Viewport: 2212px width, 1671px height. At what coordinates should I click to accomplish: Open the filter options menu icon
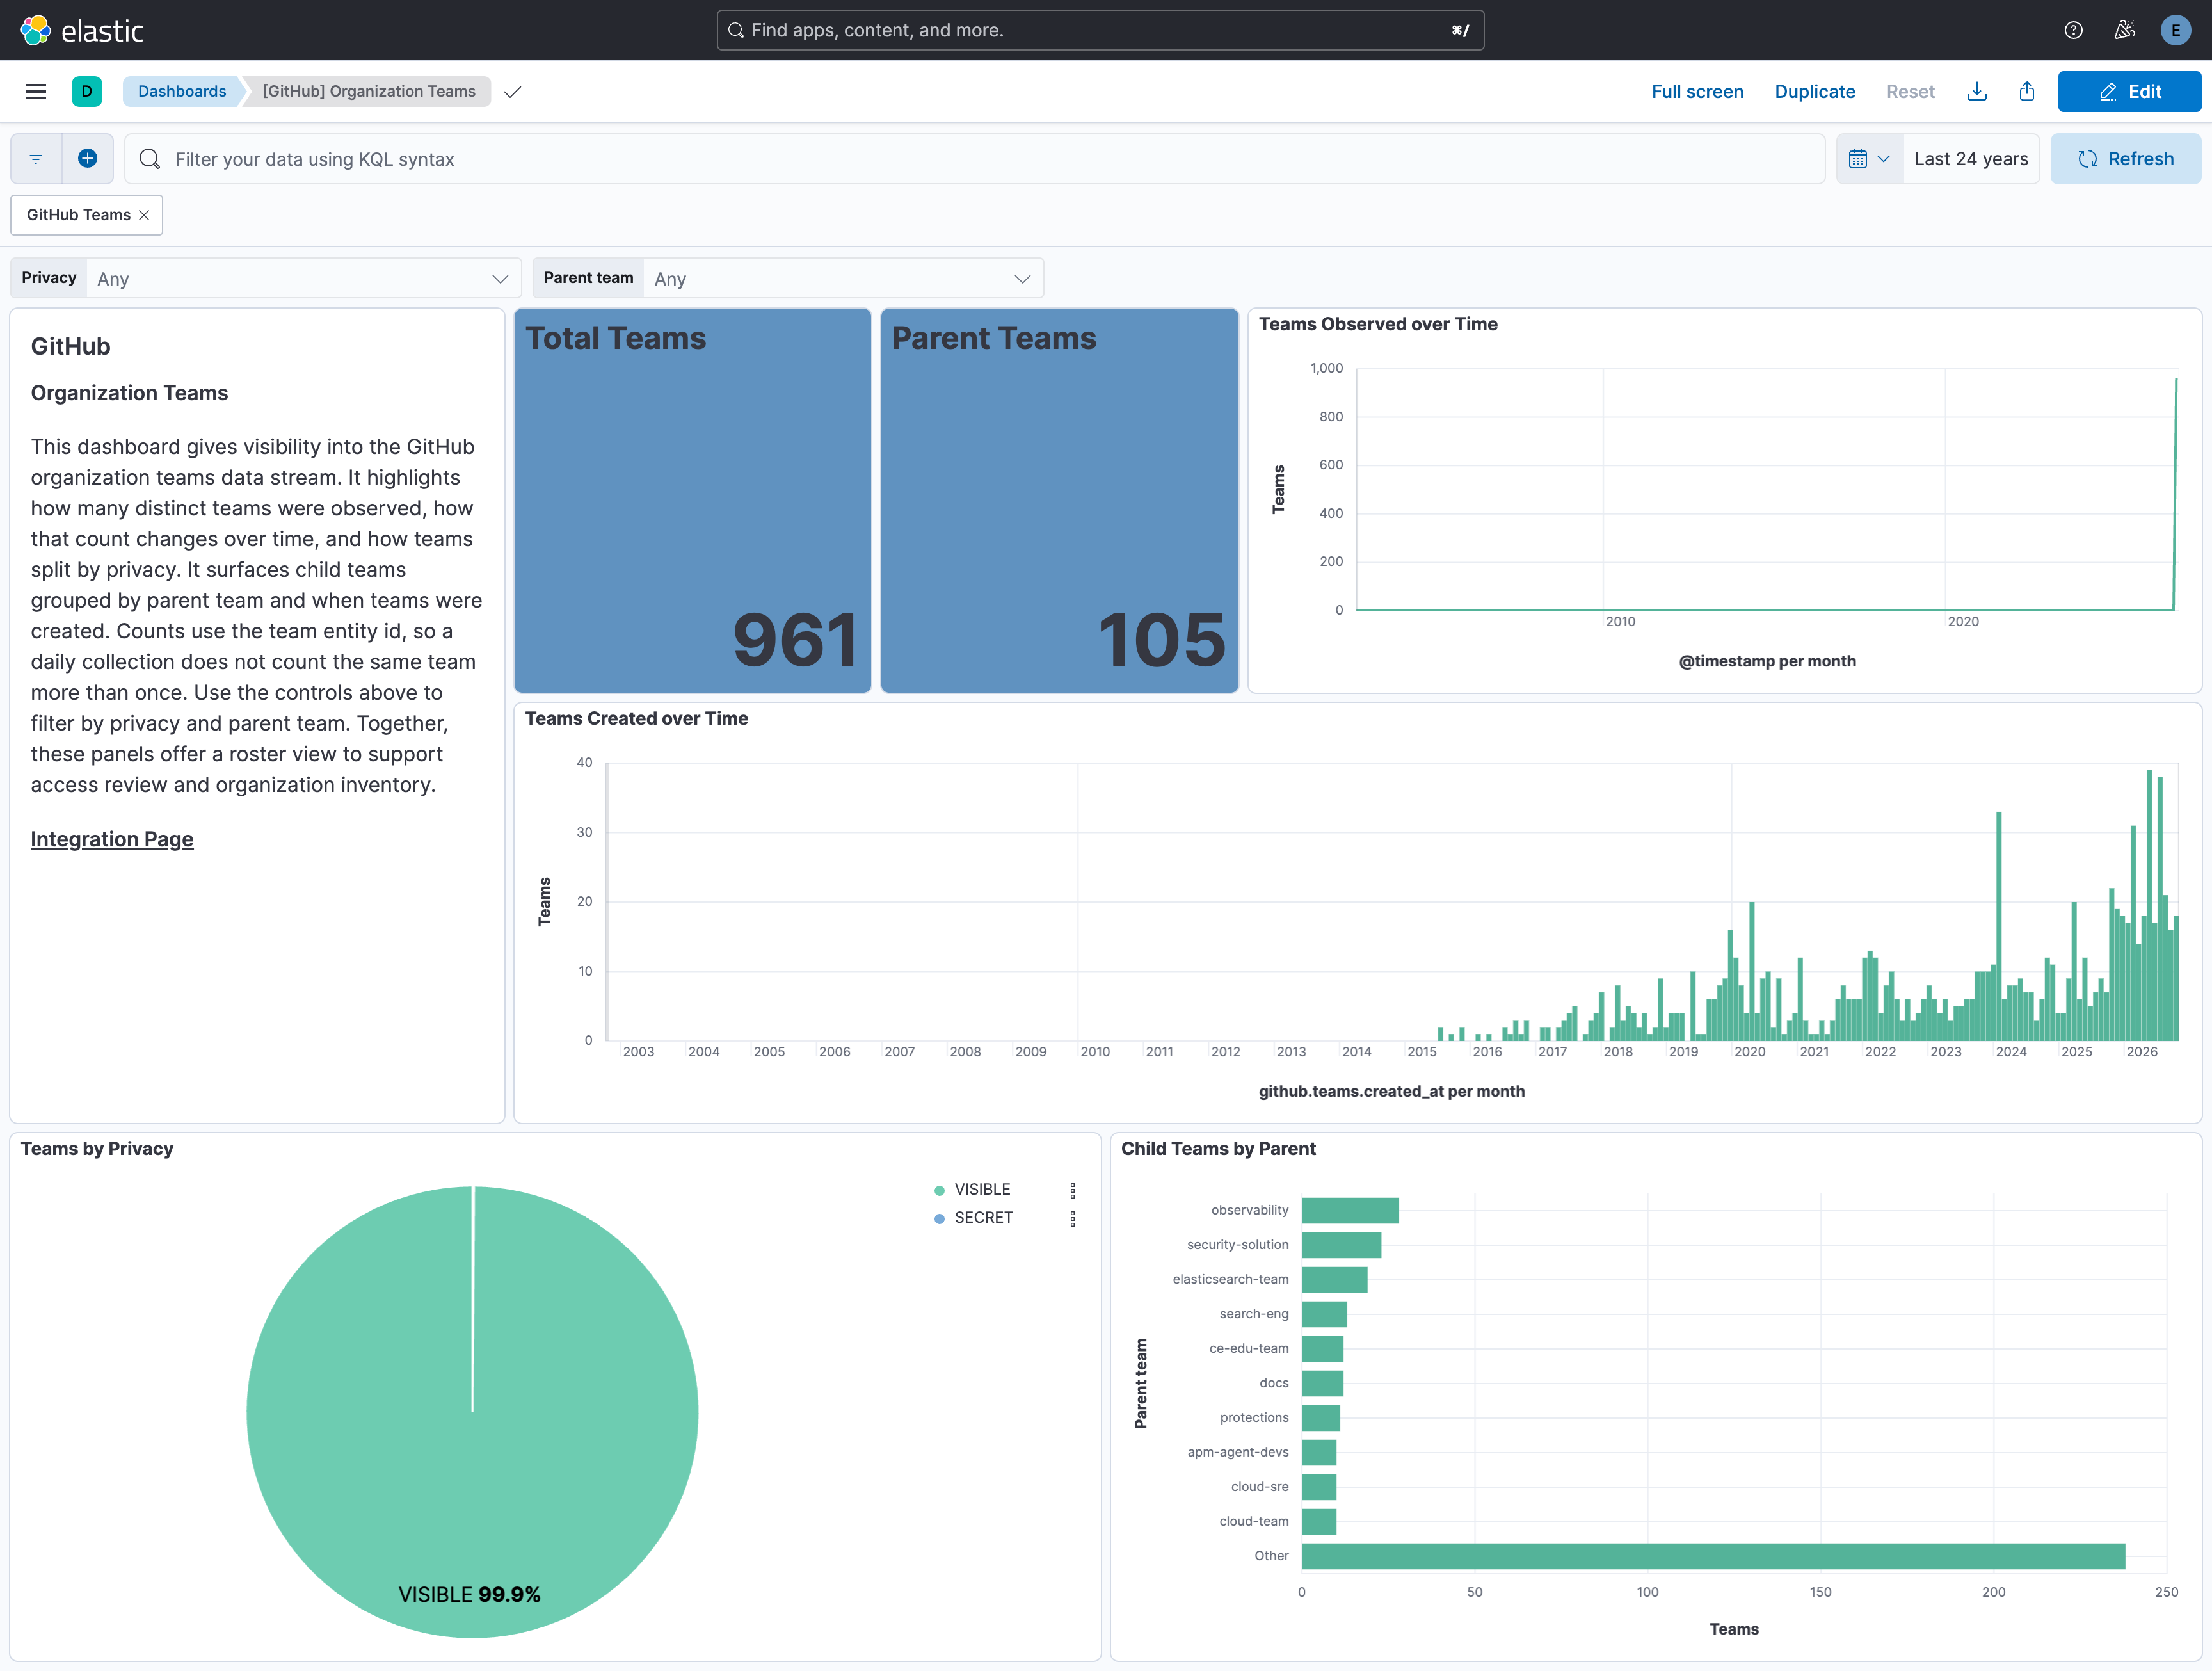pyautogui.click(x=36, y=159)
